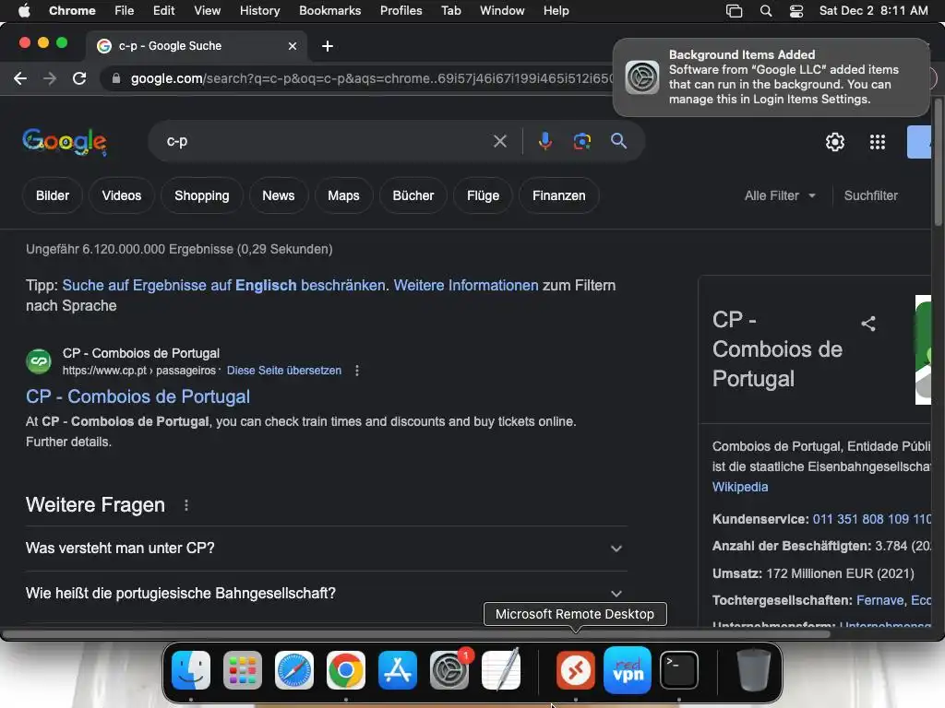
Task: Open Terminal from the Dock
Action: point(679,670)
